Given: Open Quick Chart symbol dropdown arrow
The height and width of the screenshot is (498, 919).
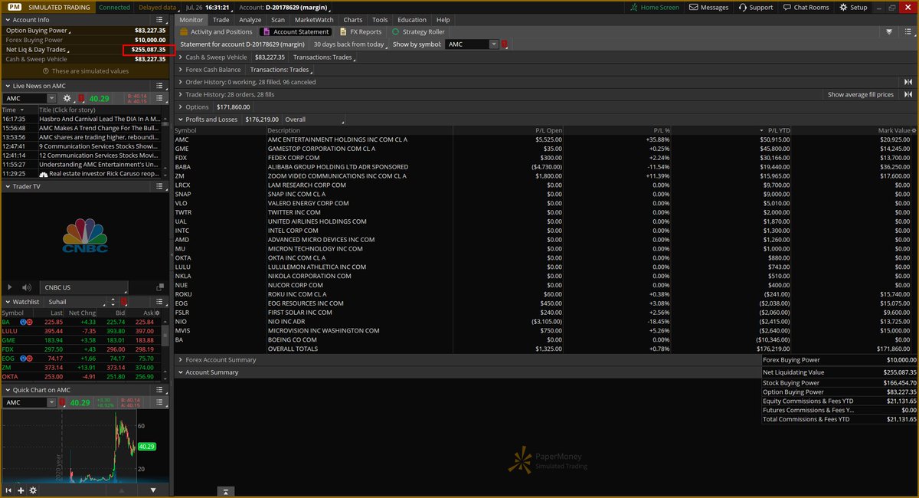Looking at the screenshot, I should point(52,402).
